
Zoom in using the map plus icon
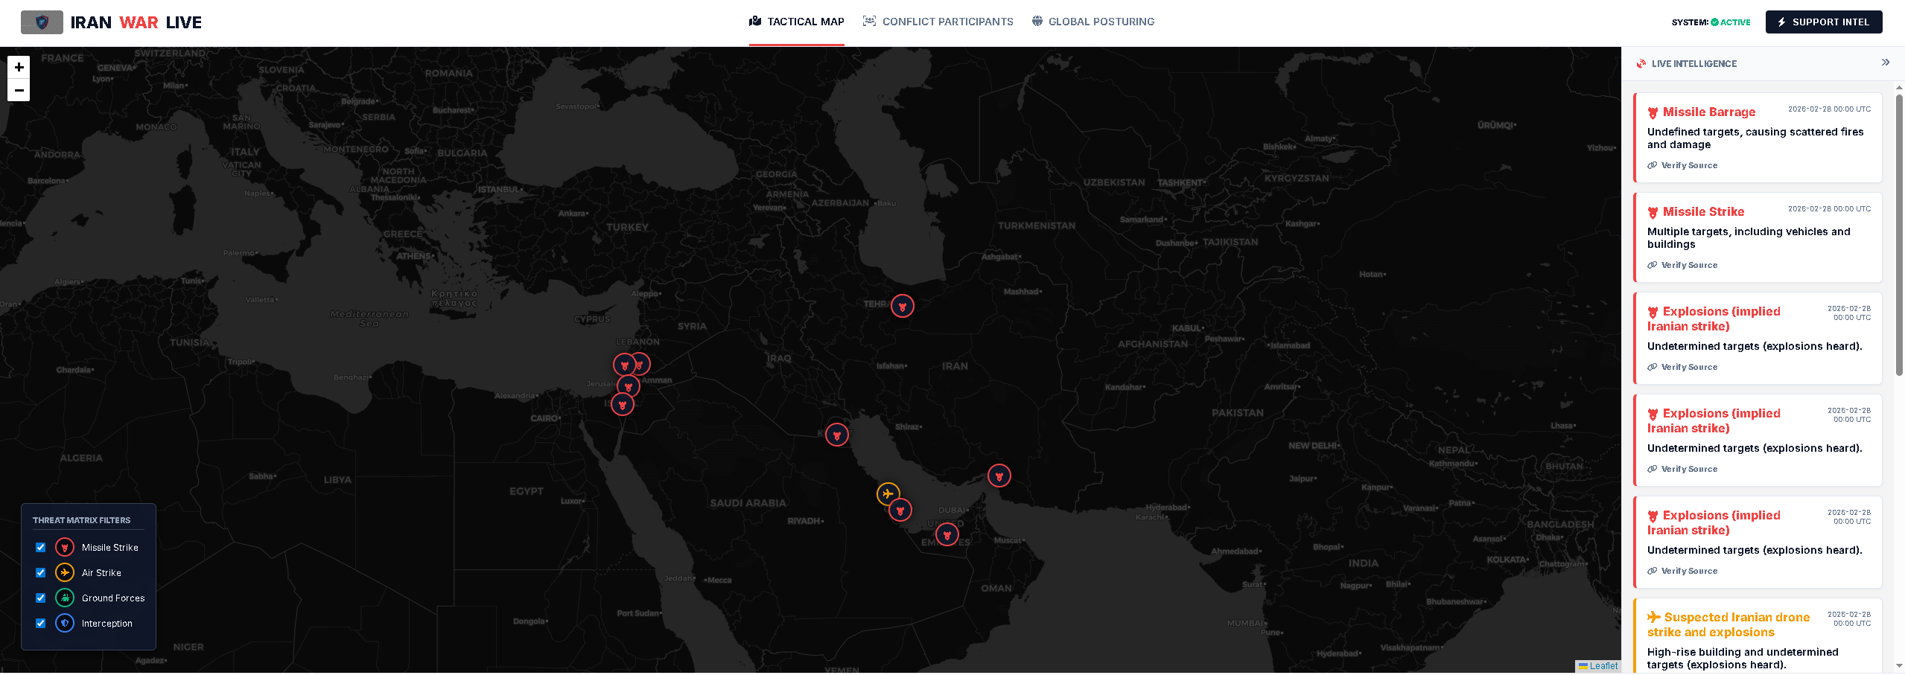coord(19,67)
